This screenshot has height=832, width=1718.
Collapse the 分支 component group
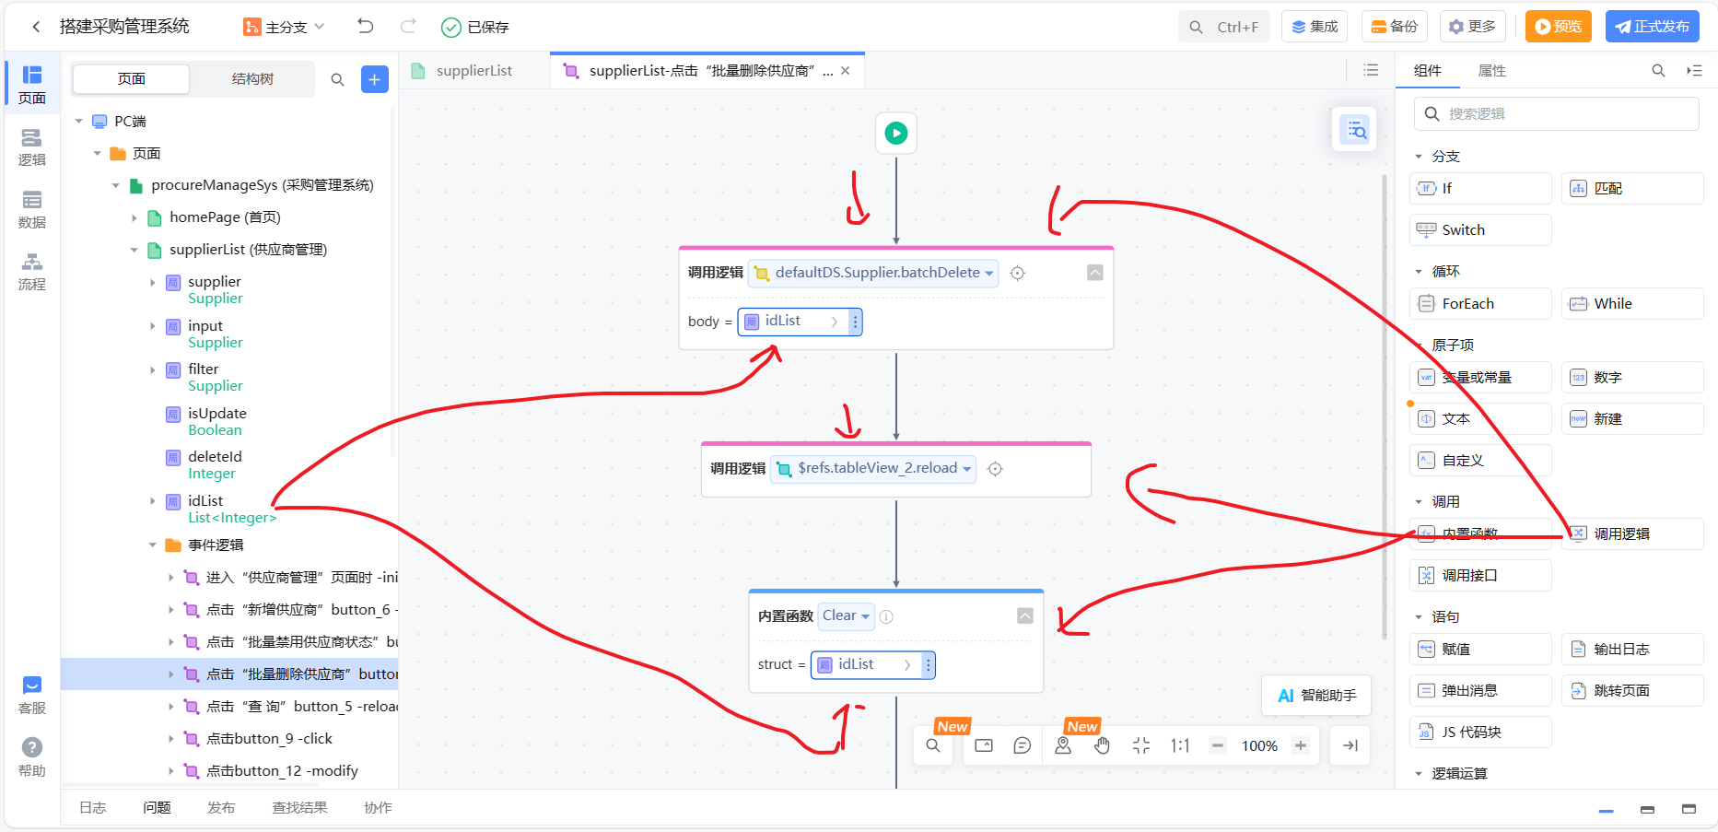[x=1419, y=157]
